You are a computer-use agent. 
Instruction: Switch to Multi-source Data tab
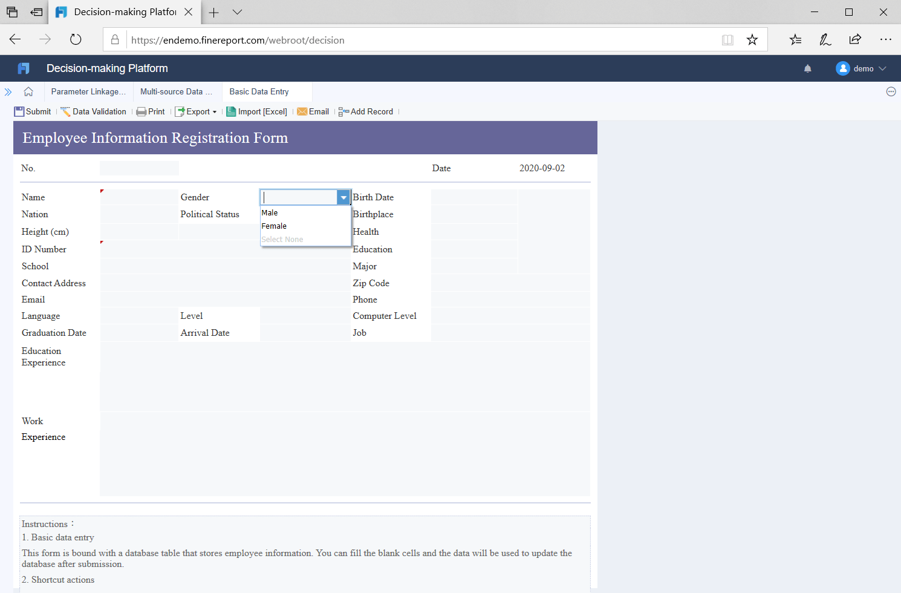tap(177, 92)
